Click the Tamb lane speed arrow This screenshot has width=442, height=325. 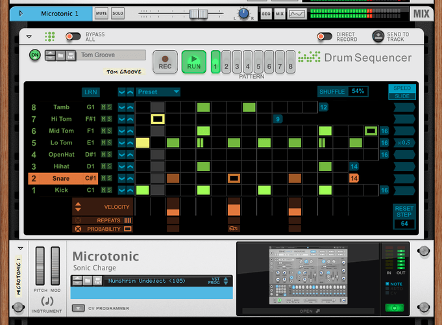click(x=404, y=107)
